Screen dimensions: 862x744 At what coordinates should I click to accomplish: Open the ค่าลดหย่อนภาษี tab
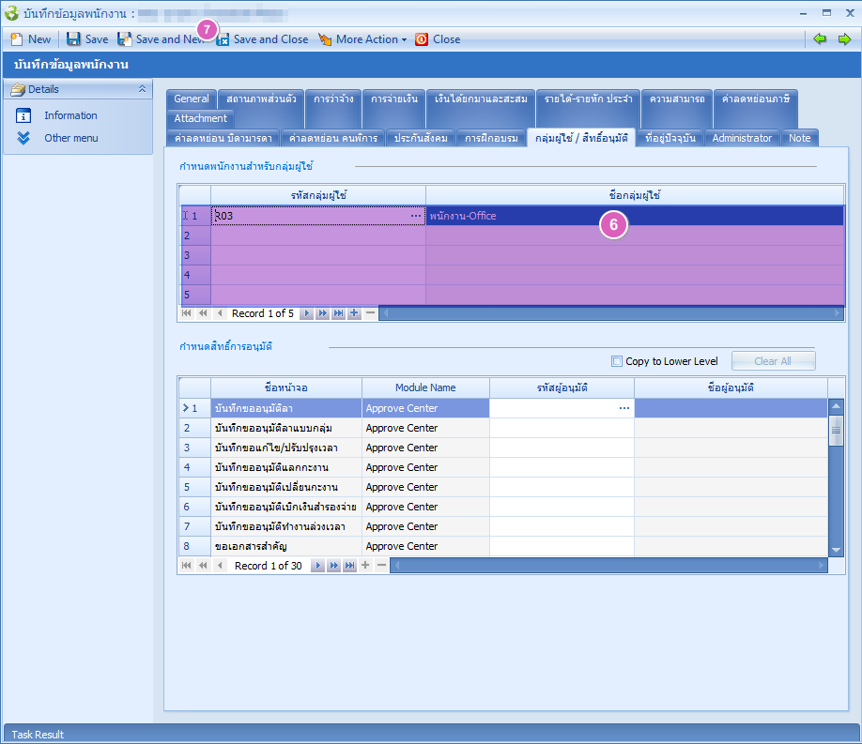tap(755, 99)
